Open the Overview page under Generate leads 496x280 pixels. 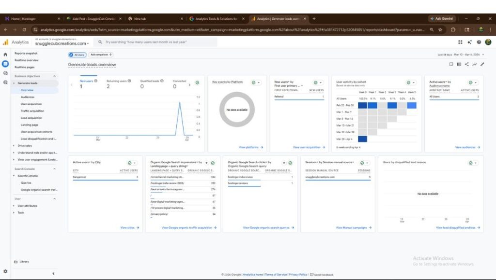(x=28, y=90)
